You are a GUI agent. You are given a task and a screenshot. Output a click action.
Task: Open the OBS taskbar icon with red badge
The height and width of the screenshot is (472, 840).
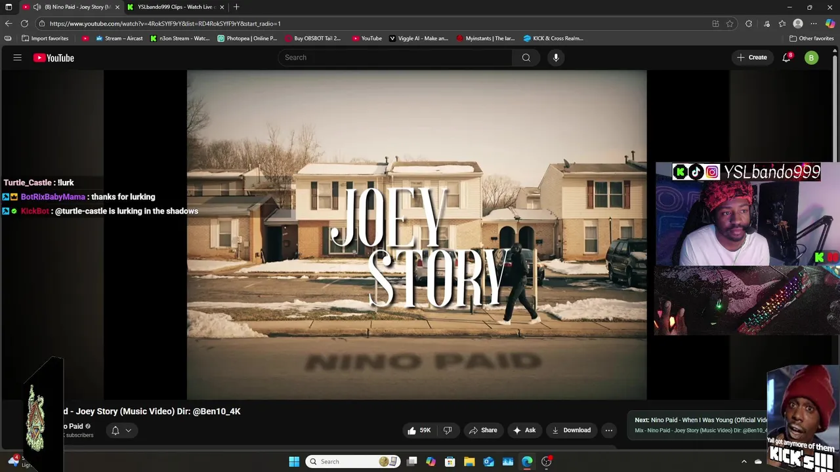coord(547,462)
